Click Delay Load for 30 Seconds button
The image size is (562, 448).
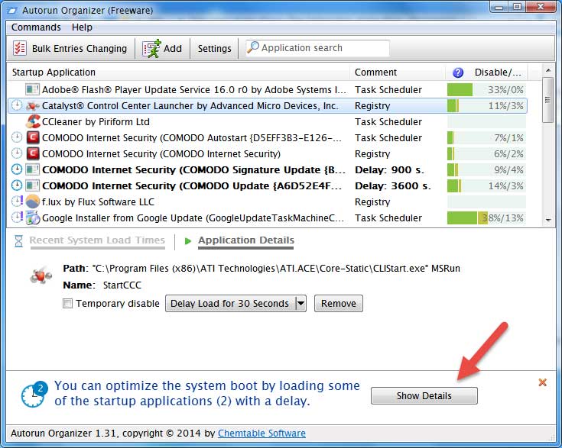pyautogui.click(x=230, y=304)
